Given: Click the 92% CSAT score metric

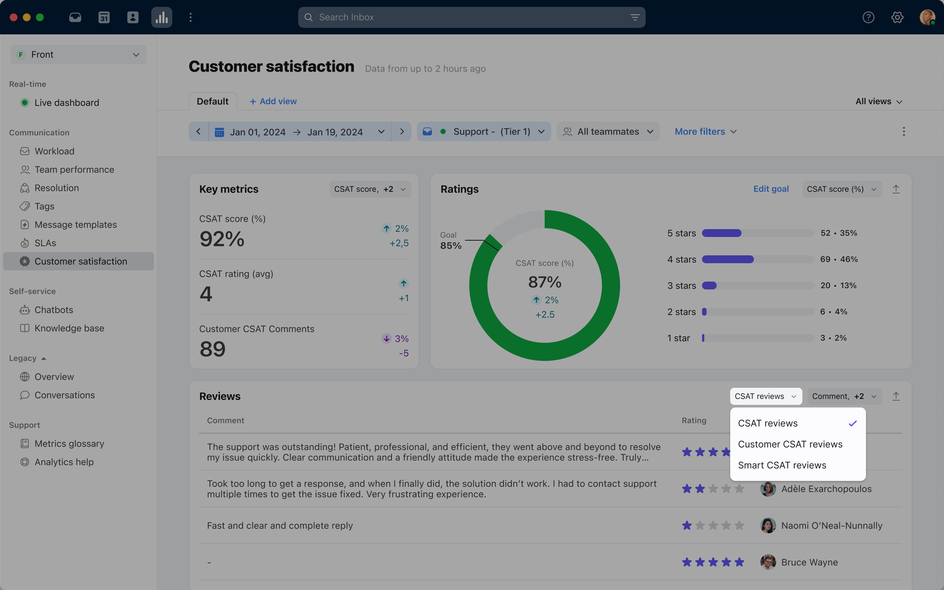Looking at the screenshot, I should click(x=222, y=239).
